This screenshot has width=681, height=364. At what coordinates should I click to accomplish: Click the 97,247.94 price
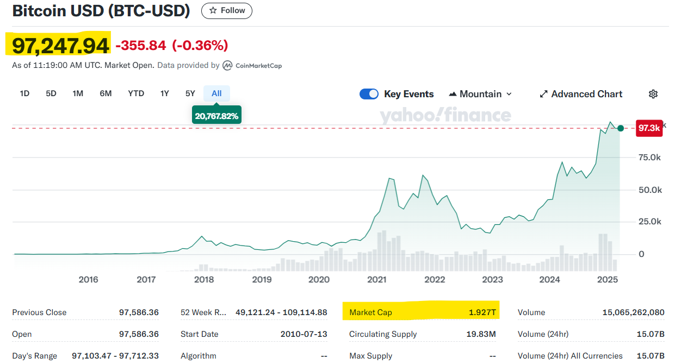[x=61, y=46]
